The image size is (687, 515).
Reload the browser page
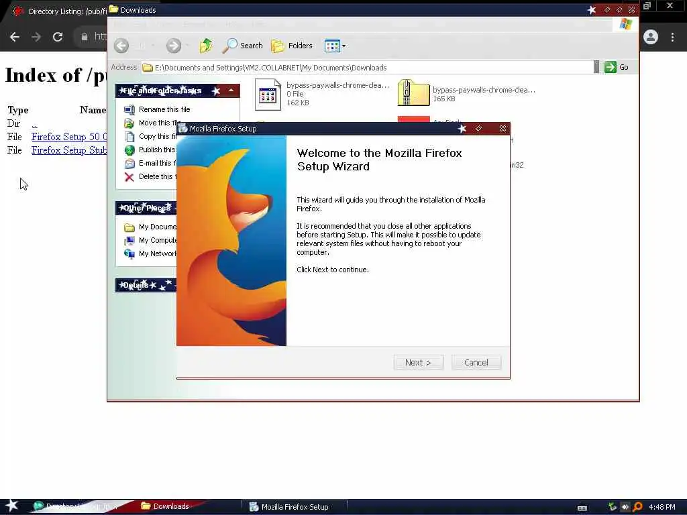[x=58, y=37]
